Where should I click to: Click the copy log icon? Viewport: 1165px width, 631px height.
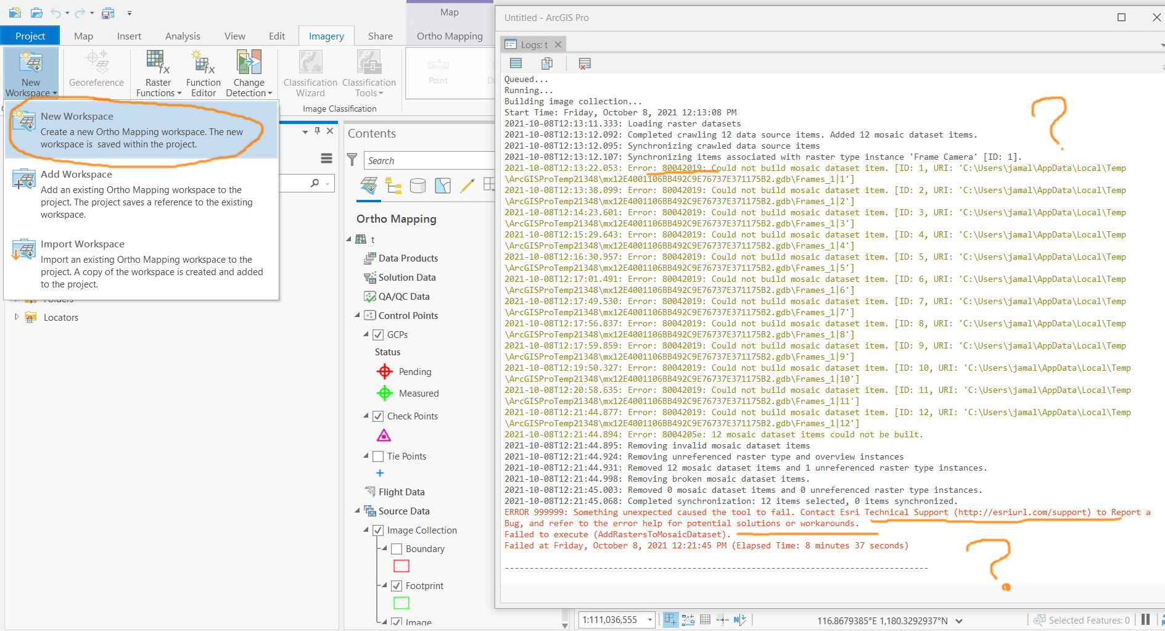click(546, 63)
